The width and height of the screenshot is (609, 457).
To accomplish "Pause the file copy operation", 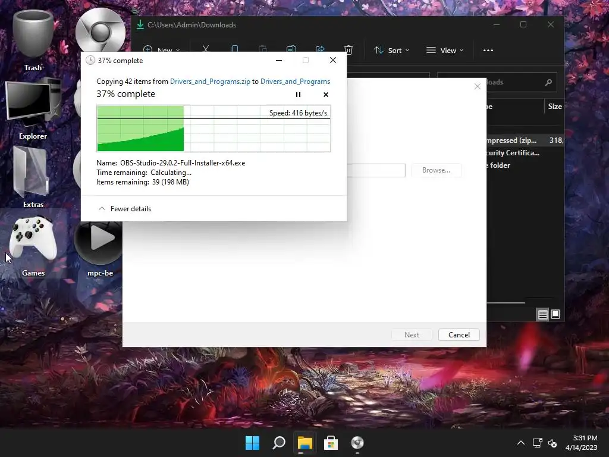I will pyautogui.click(x=298, y=95).
